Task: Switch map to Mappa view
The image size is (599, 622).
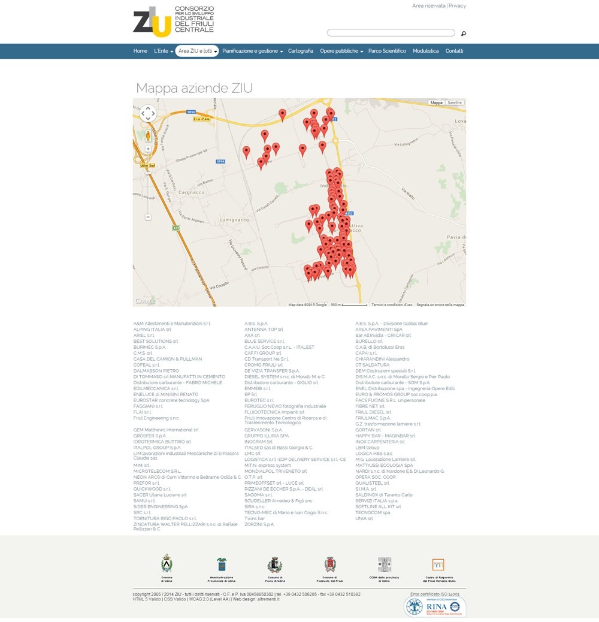Action: [x=437, y=102]
